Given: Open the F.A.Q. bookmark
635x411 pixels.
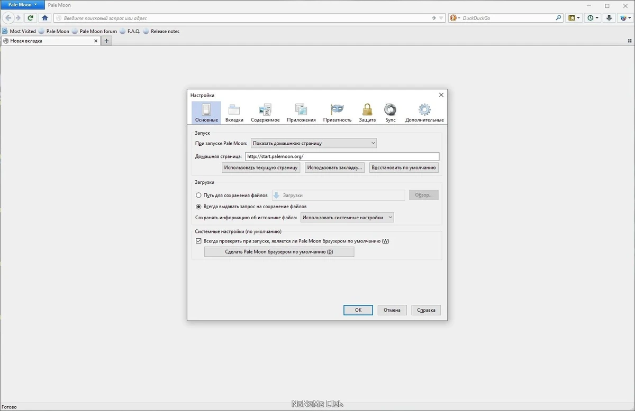Looking at the screenshot, I should [x=130, y=31].
